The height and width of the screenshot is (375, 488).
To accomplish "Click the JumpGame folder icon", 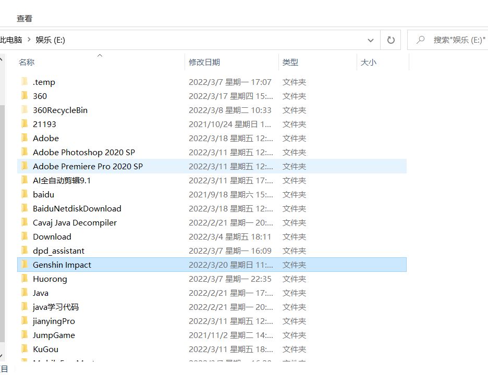I will click(25, 334).
